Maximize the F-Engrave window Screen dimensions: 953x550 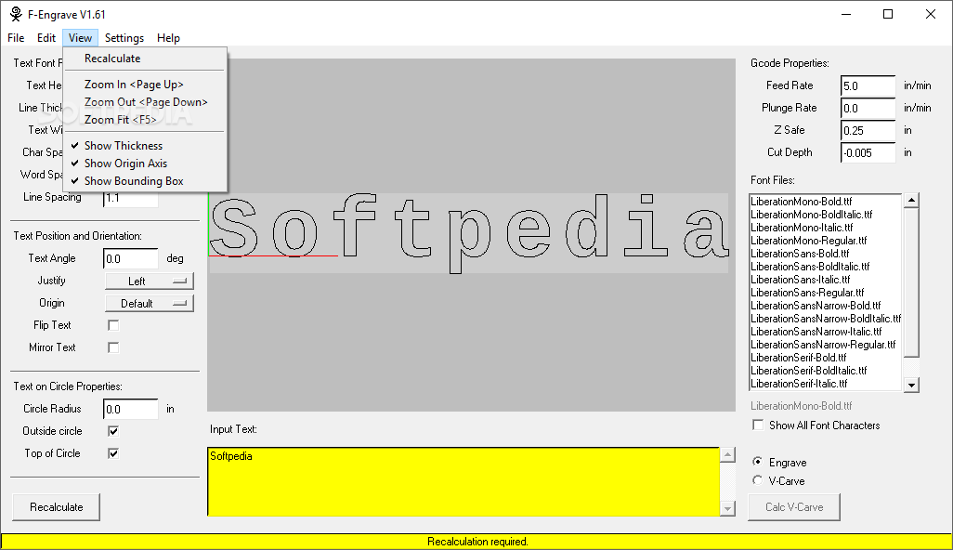888,14
